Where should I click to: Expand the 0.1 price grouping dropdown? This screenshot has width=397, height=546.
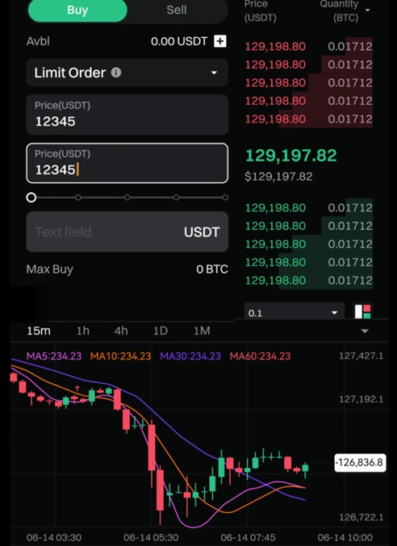294,312
